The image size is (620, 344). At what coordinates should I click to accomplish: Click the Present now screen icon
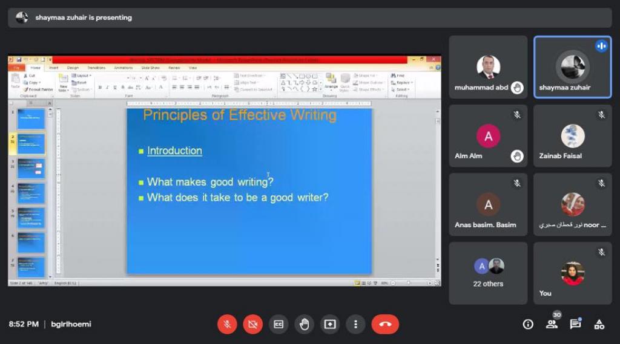329,324
